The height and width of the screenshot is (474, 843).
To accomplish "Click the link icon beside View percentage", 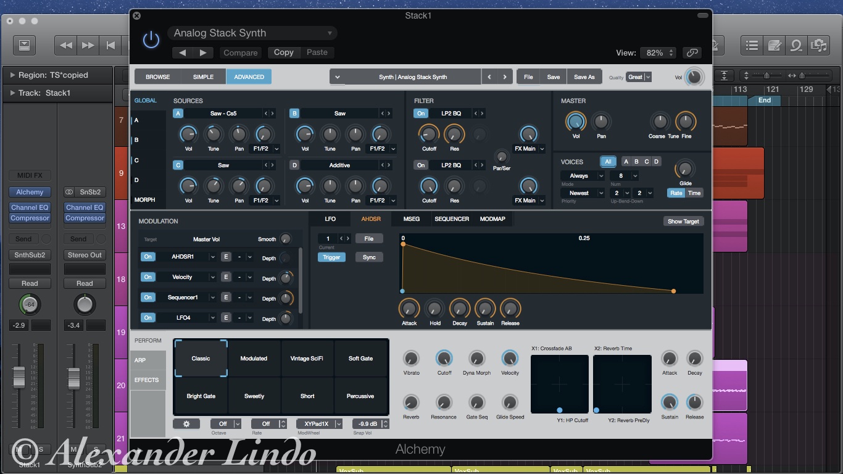I will [693, 53].
